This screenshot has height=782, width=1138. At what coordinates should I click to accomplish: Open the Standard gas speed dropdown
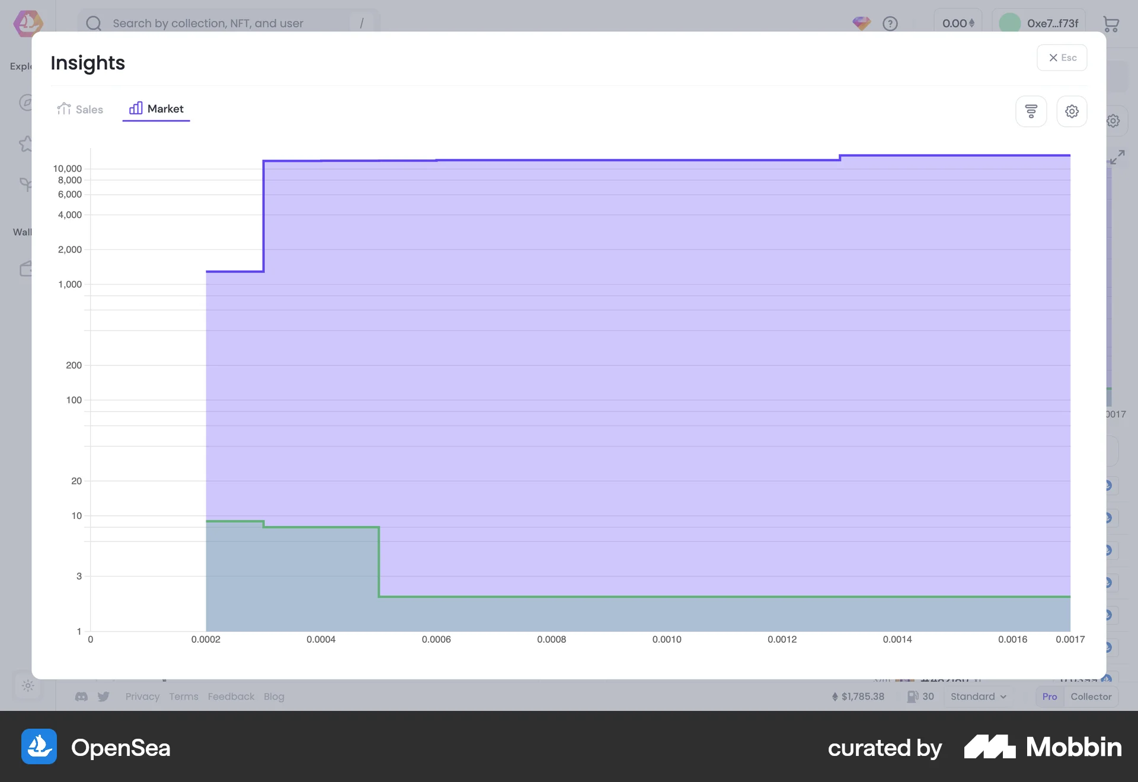tap(977, 697)
